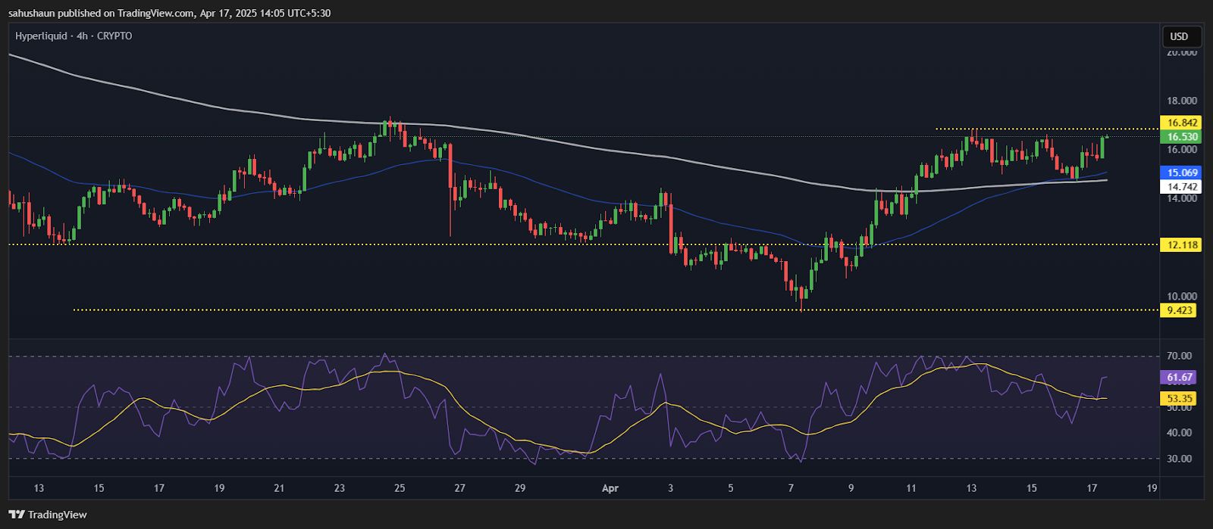Click the Apr date axis label
The width and height of the screenshot is (1213, 529).
610,488
